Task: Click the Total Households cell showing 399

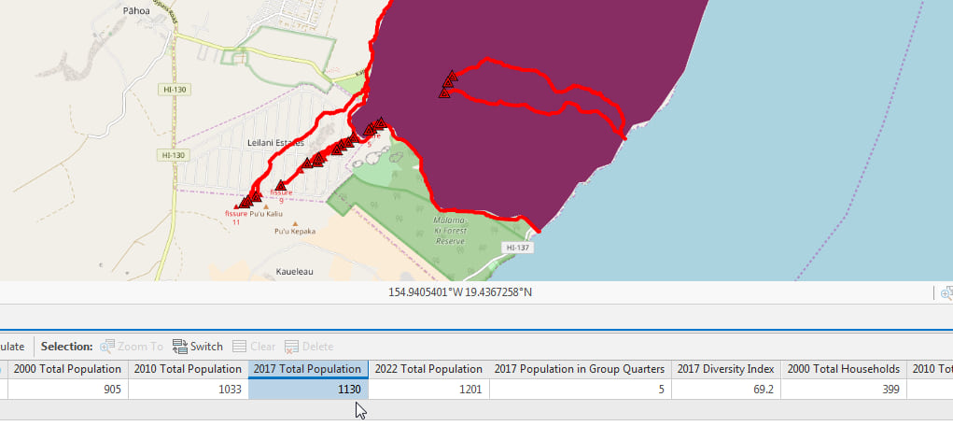Action: [844, 389]
